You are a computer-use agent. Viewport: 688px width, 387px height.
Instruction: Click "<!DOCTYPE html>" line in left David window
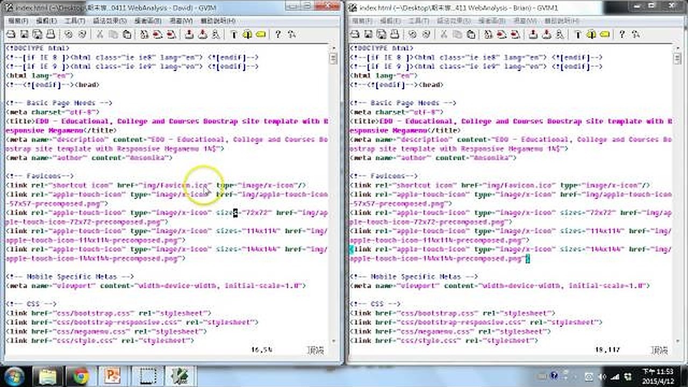click(x=38, y=48)
